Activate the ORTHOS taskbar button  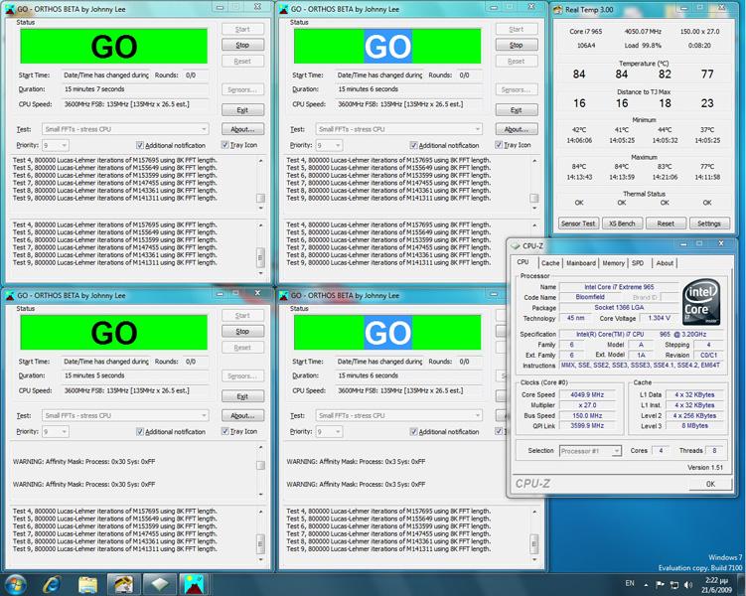coord(195,585)
